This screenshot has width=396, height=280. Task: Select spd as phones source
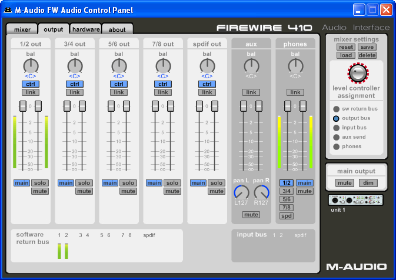click(x=287, y=216)
